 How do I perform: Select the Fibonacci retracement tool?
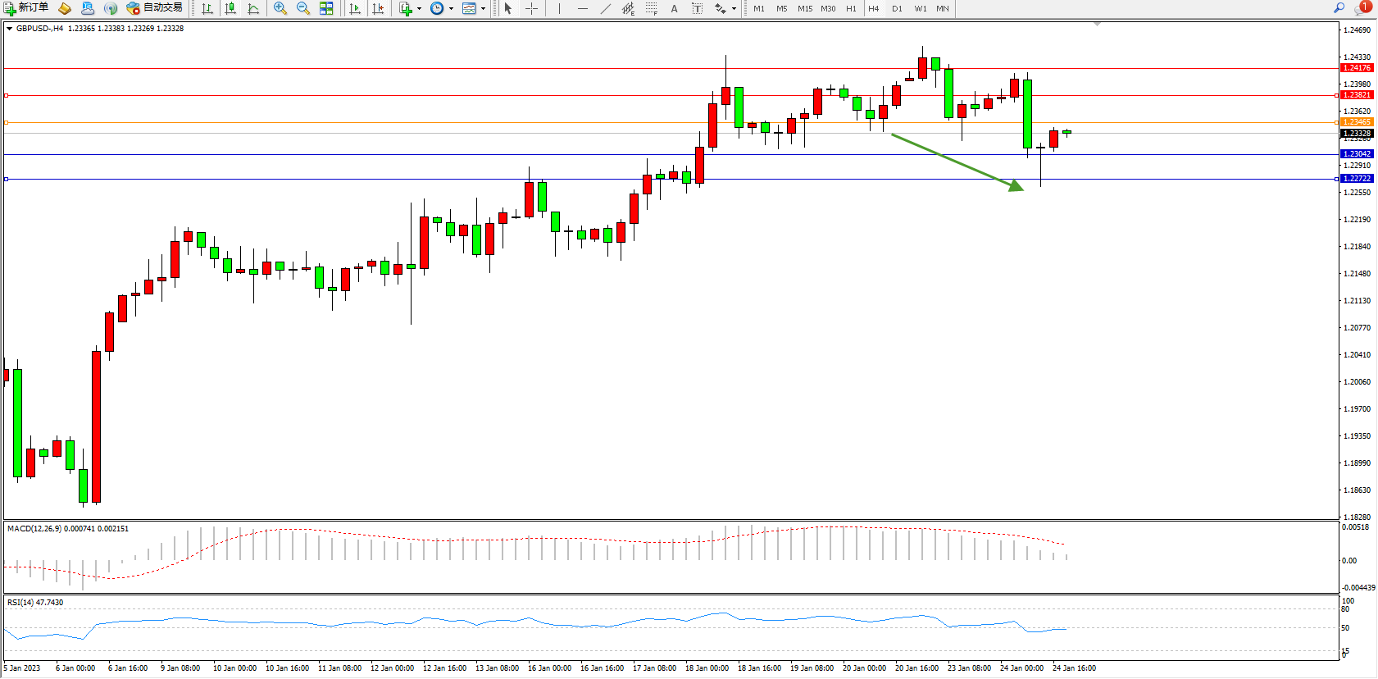(x=651, y=8)
